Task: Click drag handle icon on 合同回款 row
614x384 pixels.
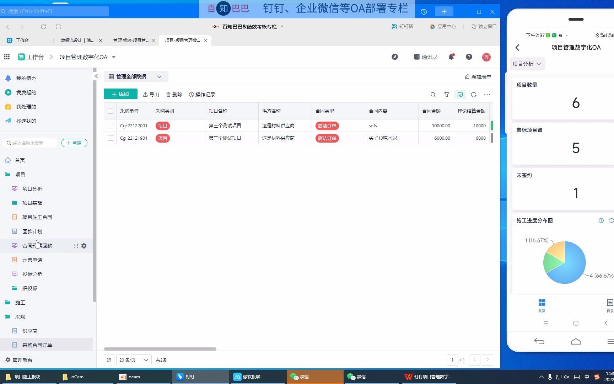Action: tap(76, 246)
